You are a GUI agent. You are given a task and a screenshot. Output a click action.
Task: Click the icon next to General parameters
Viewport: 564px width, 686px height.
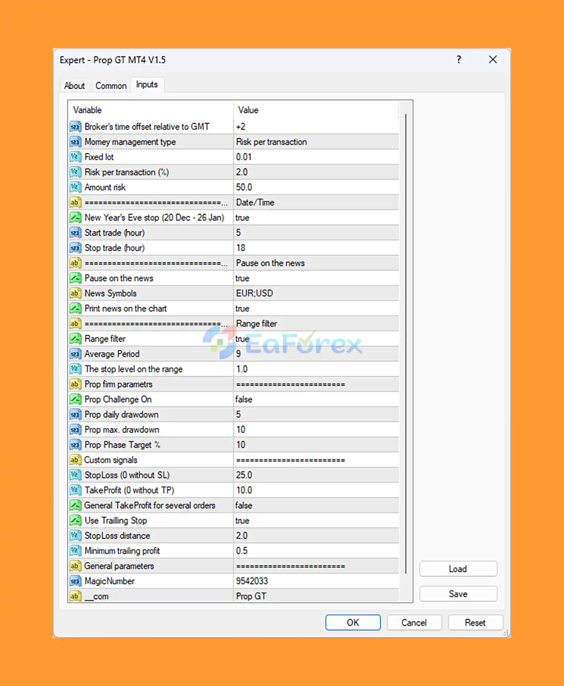point(75,566)
